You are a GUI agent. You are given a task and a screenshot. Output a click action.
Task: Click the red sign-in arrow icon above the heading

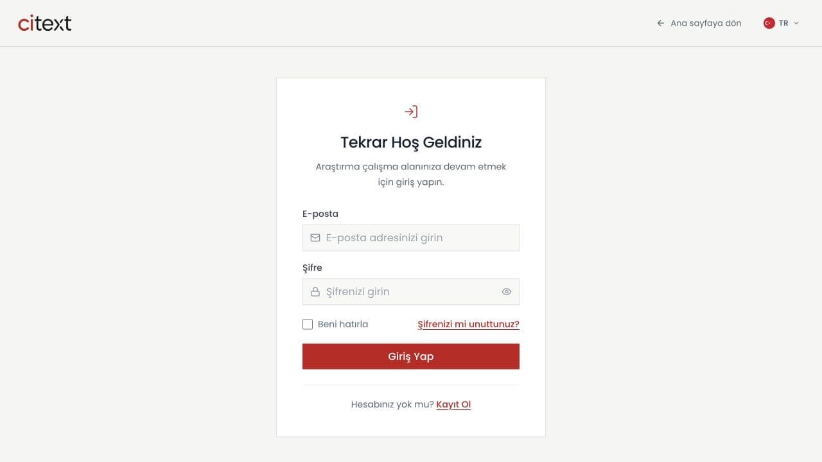point(411,112)
